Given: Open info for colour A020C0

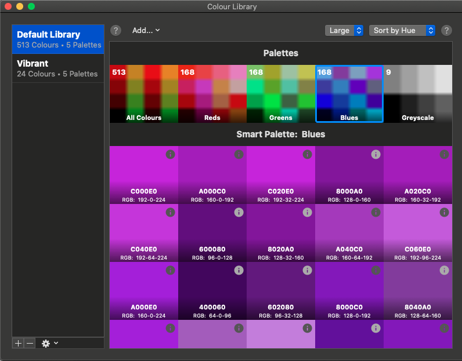Looking at the screenshot, I should pyautogui.click(x=445, y=154).
